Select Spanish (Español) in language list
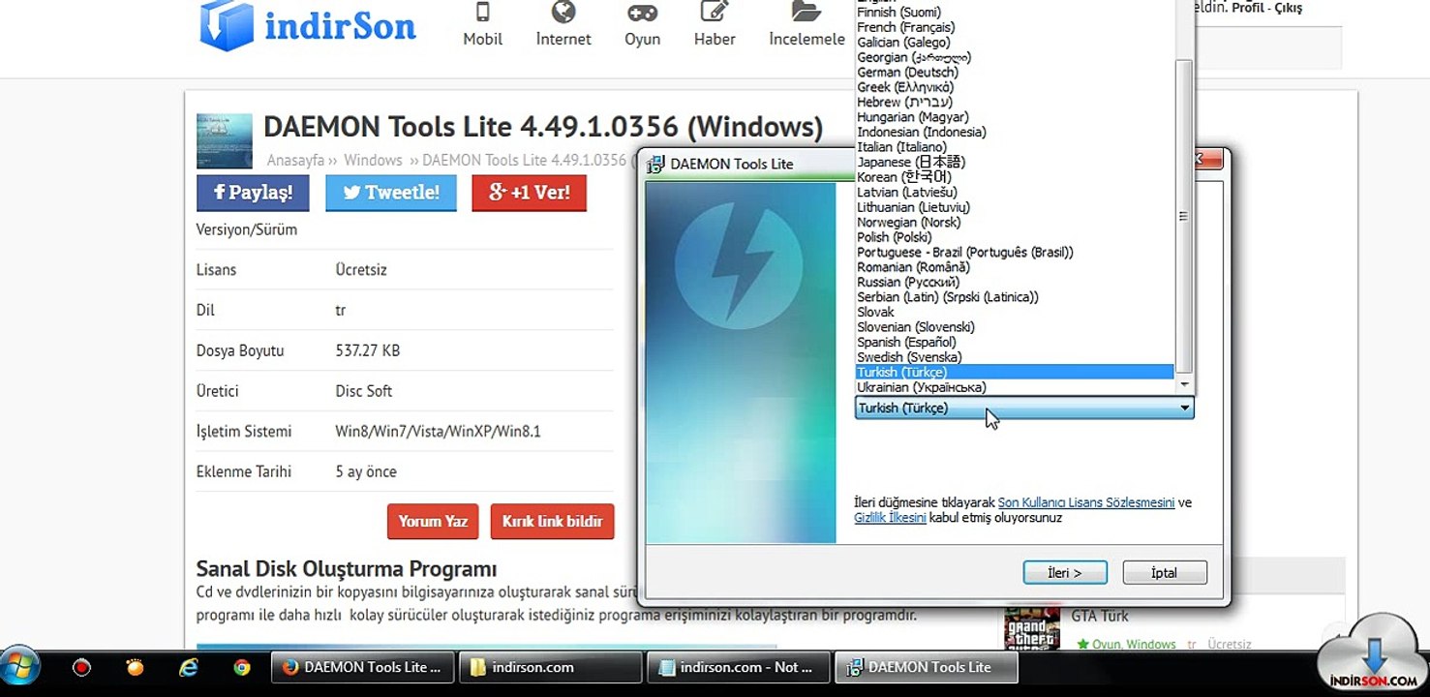The image size is (1430, 697). coord(1015,343)
